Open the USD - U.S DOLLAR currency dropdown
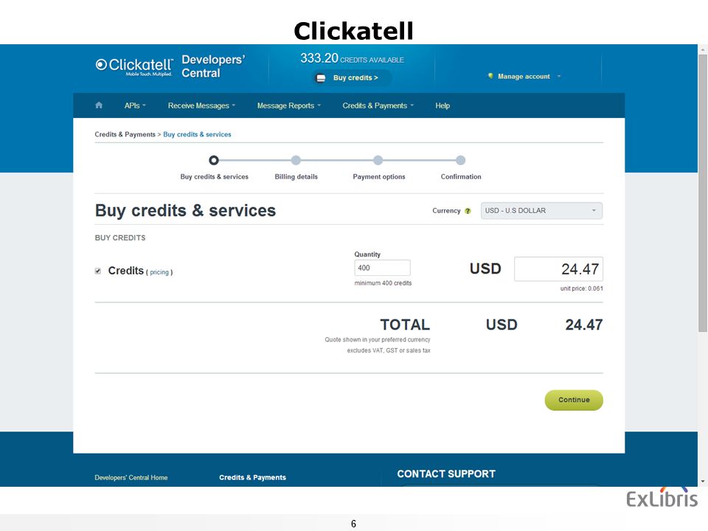Viewport: 708px width, 531px height. [x=541, y=211]
